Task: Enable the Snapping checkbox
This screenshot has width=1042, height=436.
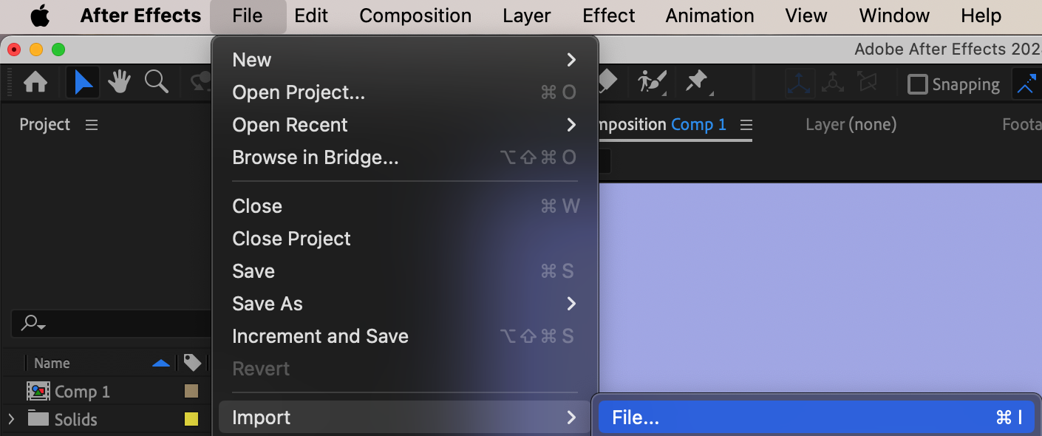Action: [x=917, y=84]
